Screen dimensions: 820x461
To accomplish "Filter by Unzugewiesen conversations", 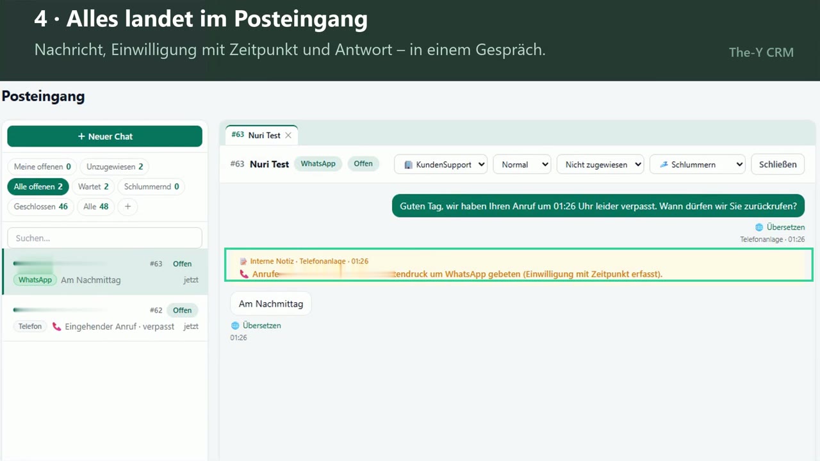I will [x=115, y=166].
